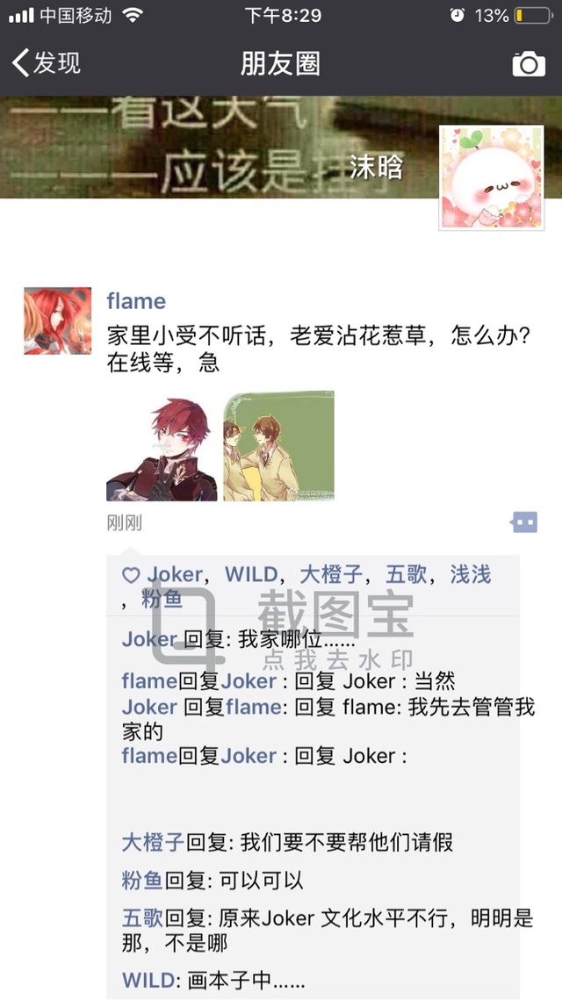Open WILD's profile from likes list
This screenshot has height=1000, width=562.
(250, 574)
